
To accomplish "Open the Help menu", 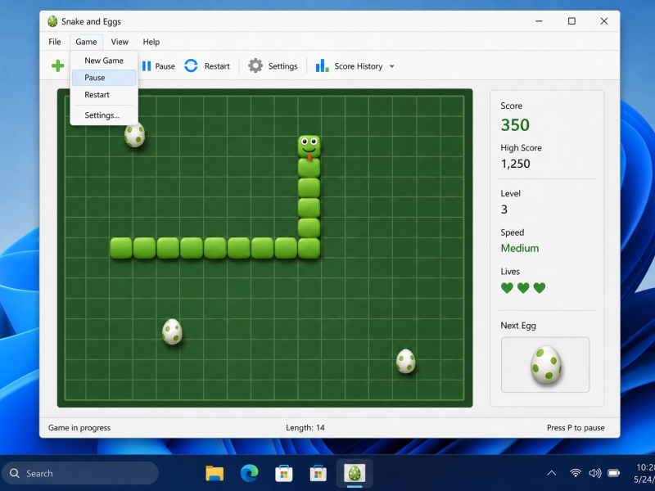I will [151, 42].
